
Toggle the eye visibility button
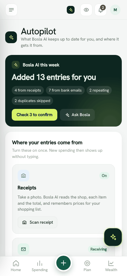86,10
